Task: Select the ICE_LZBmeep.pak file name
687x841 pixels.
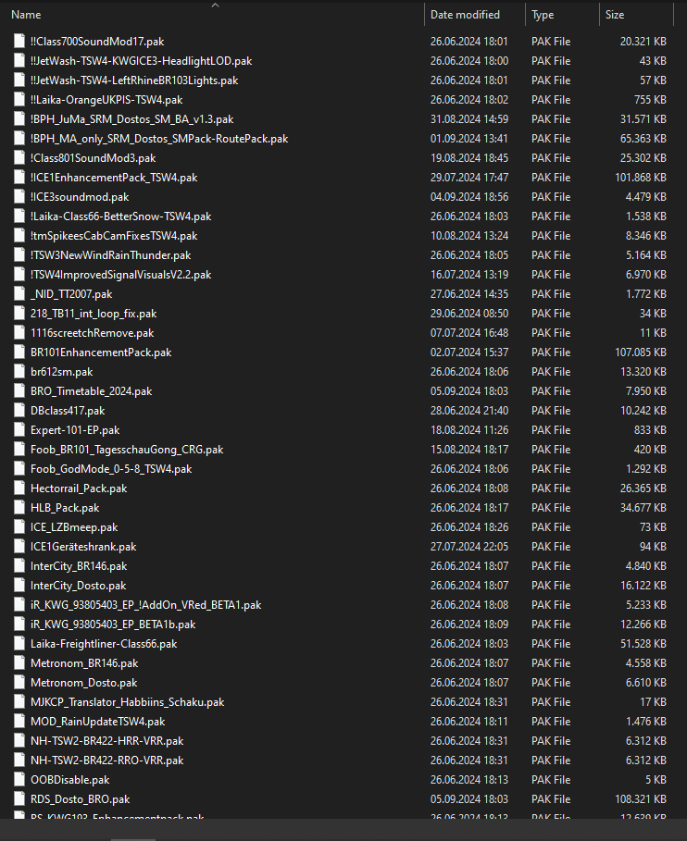Action: coord(74,527)
